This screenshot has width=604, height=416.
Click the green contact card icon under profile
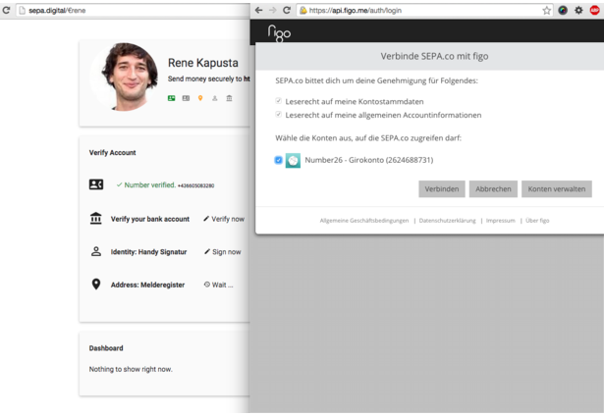click(172, 98)
